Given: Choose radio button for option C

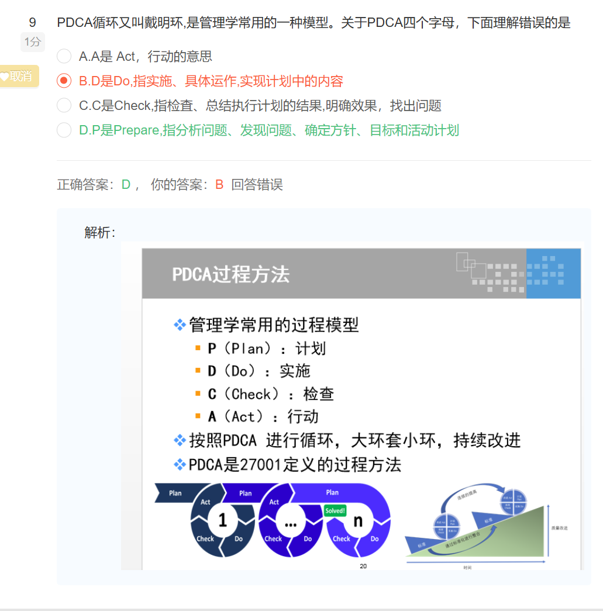Looking at the screenshot, I should click(64, 106).
